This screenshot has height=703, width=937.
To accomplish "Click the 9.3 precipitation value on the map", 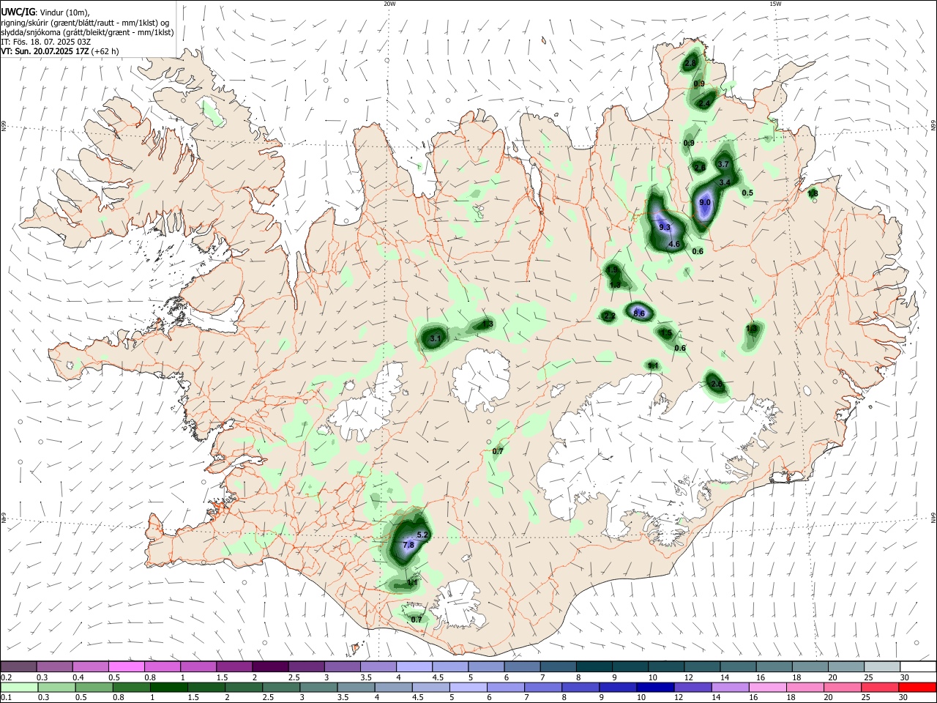I will pyautogui.click(x=665, y=228).
